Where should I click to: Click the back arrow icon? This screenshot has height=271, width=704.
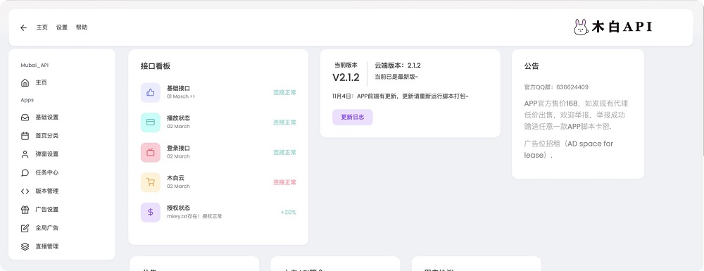24,28
